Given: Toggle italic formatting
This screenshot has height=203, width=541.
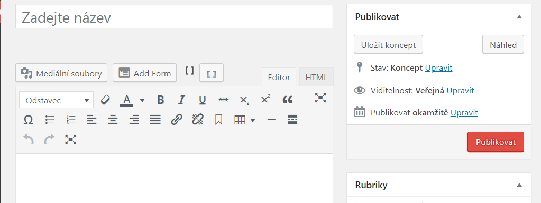Looking at the screenshot, I should pos(181,100).
